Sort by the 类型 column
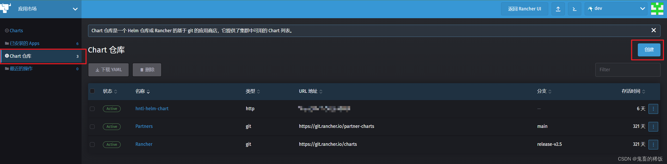667x164 pixels. (253, 91)
